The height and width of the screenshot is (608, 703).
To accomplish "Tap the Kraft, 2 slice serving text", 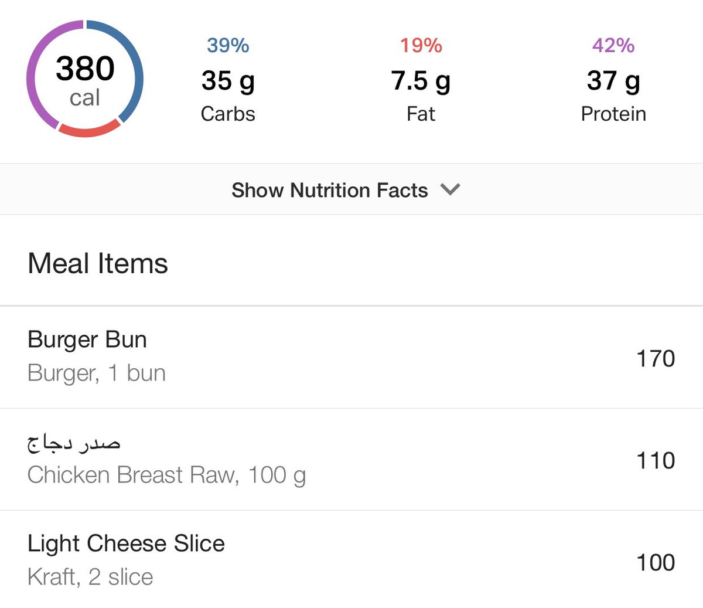I will 90,577.
